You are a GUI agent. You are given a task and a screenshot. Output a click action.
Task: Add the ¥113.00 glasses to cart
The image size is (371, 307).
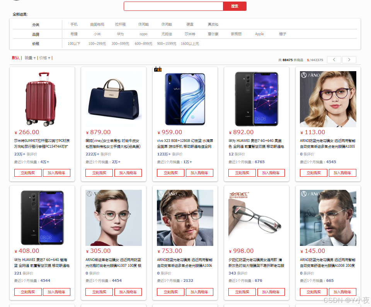point(342,173)
